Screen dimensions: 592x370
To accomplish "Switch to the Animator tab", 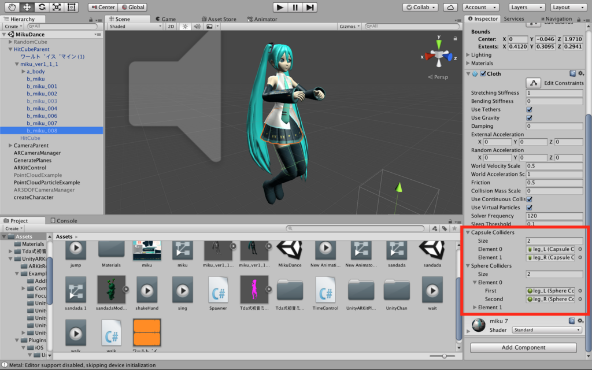I will [x=262, y=19].
